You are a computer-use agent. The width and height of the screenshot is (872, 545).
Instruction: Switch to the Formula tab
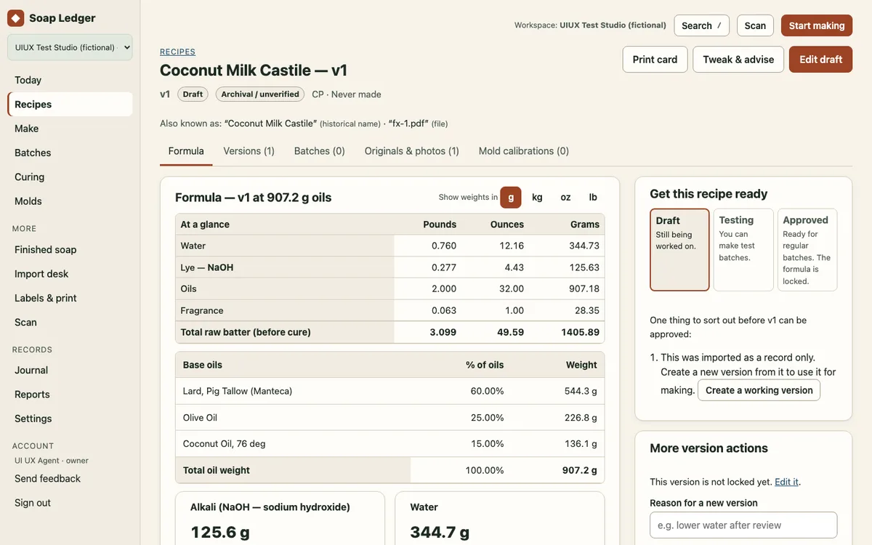pos(186,151)
